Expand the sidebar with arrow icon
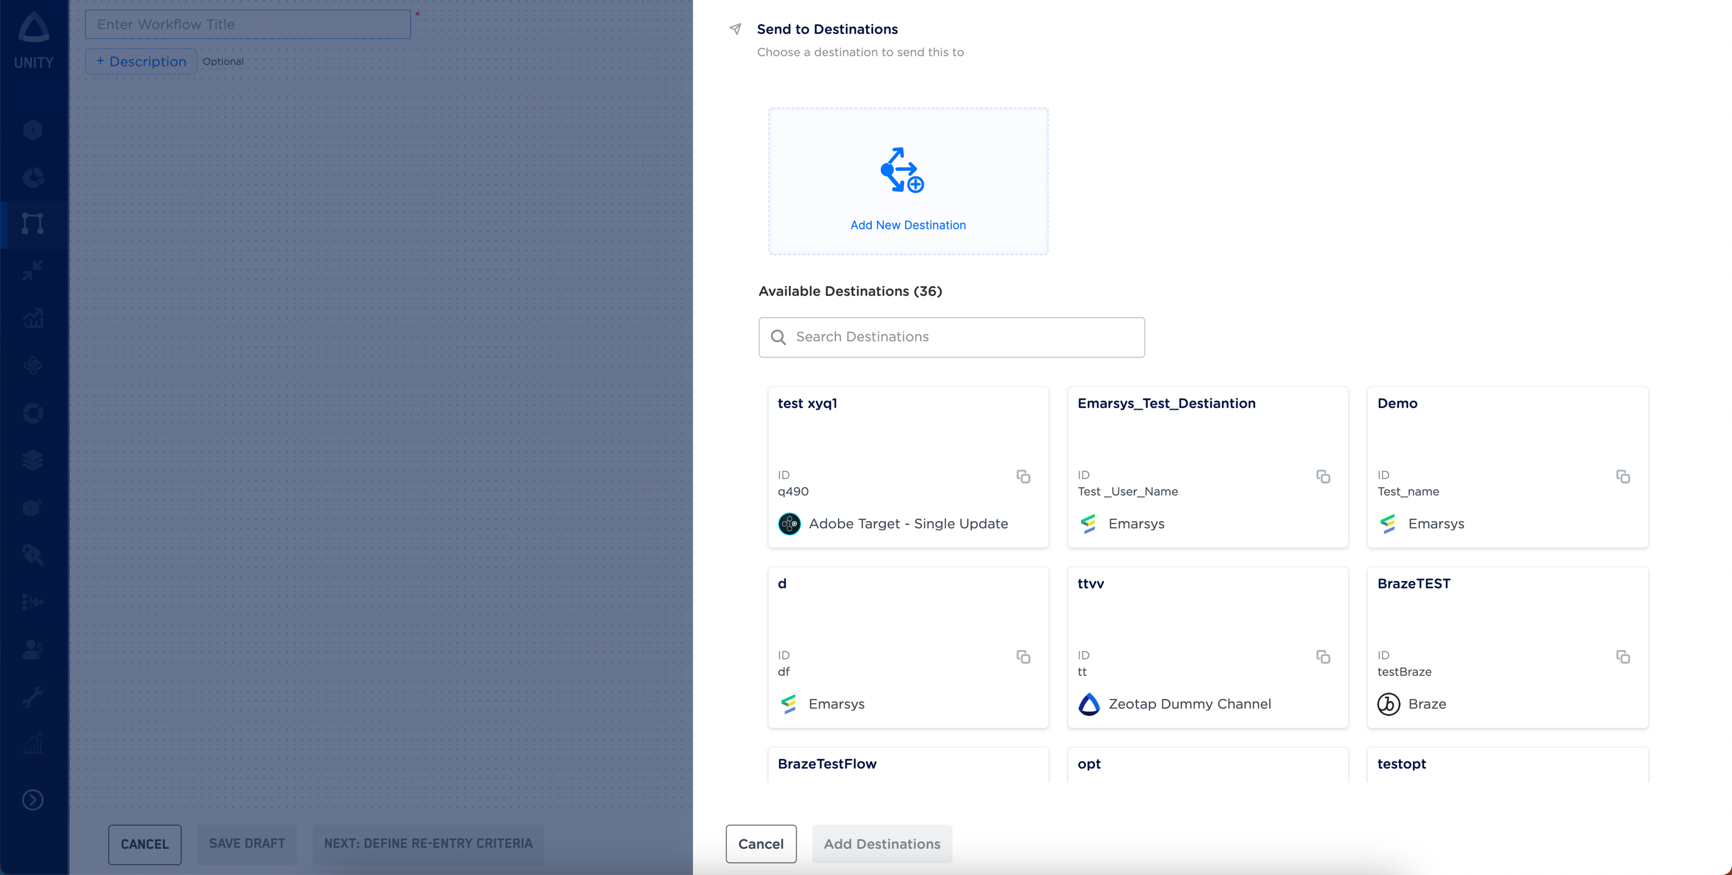 click(x=33, y=800)
